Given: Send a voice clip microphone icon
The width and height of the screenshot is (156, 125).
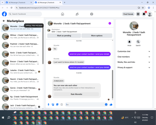Looking at the screenshot, I should pyautogui.click(x=48, y=104).
